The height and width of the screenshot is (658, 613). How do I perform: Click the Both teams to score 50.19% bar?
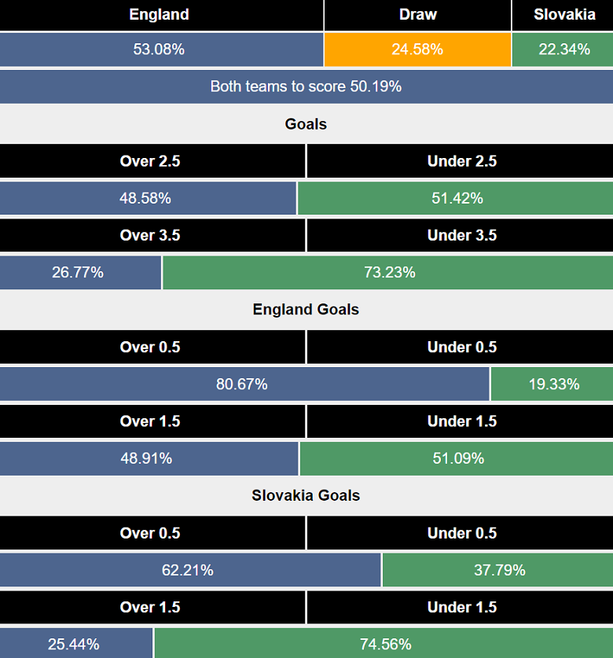tap(306, 86)
